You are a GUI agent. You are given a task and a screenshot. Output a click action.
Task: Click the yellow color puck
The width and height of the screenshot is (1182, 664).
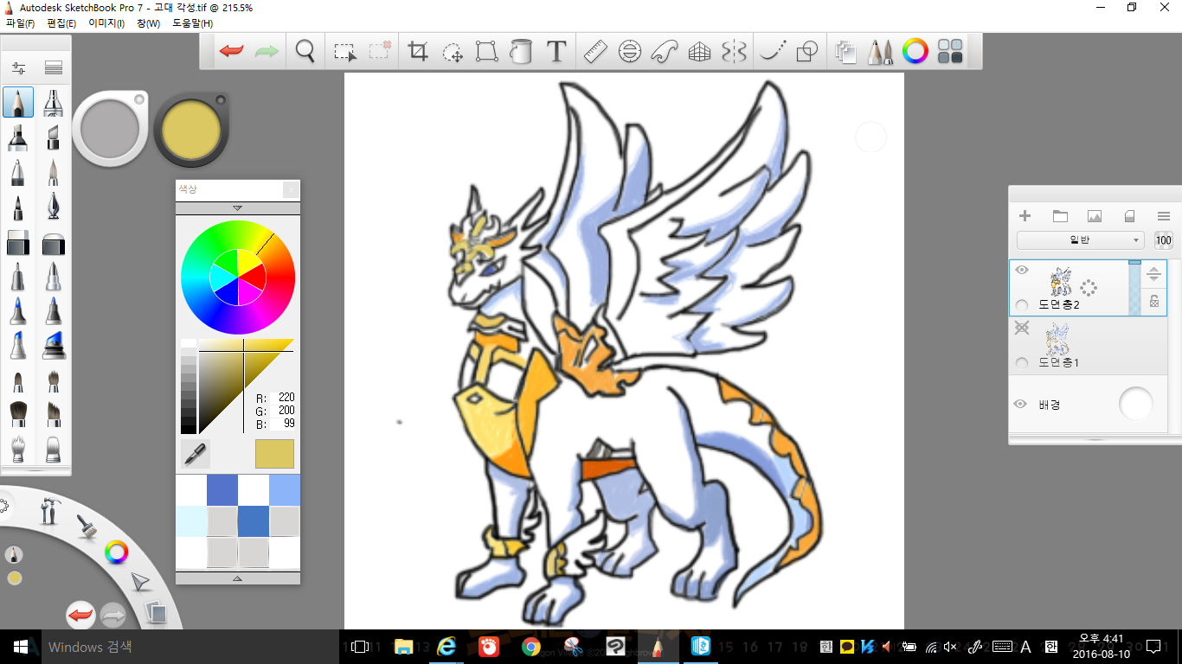(190, 131)
